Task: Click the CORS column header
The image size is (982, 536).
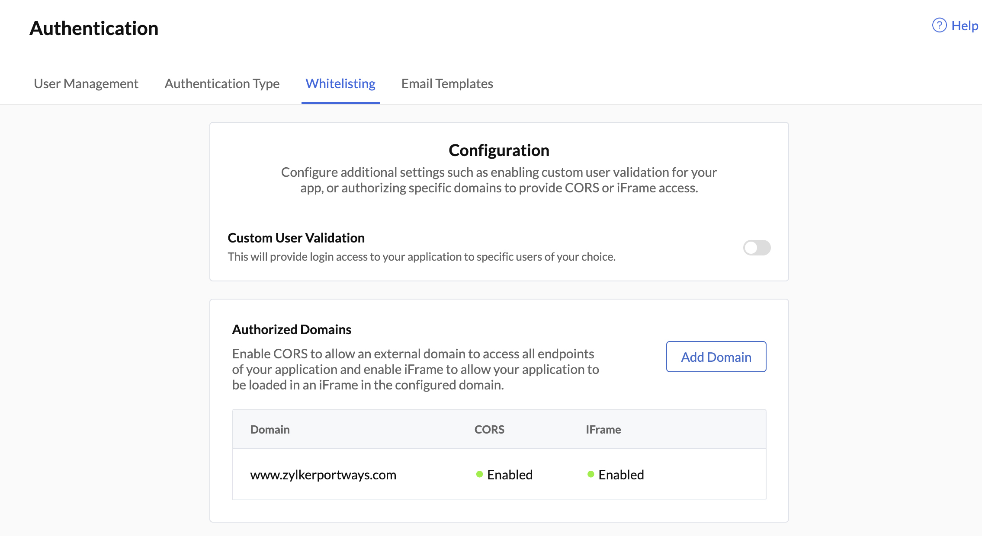Action: click(489, 429)
